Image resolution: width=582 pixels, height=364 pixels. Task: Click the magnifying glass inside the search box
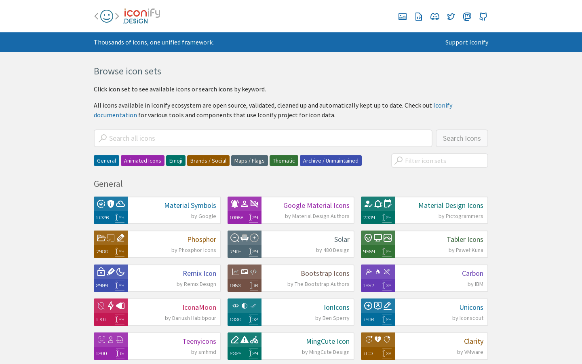(x=102, y=138)
